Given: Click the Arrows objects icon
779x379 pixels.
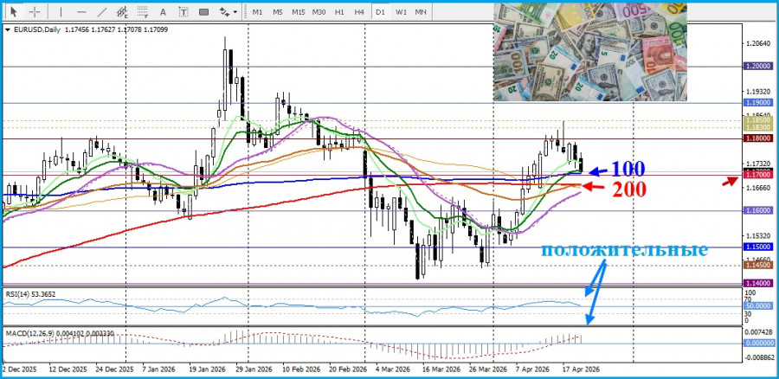Looking at the screenshot, I should [x=224, y=11].
